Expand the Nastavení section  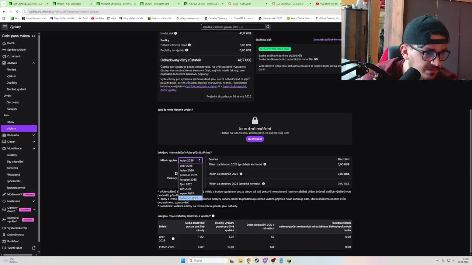click(x=34, y=201)
